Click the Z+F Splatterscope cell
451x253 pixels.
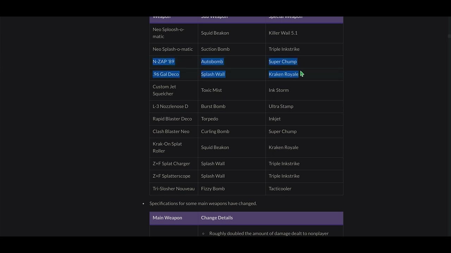coord(173,176)
